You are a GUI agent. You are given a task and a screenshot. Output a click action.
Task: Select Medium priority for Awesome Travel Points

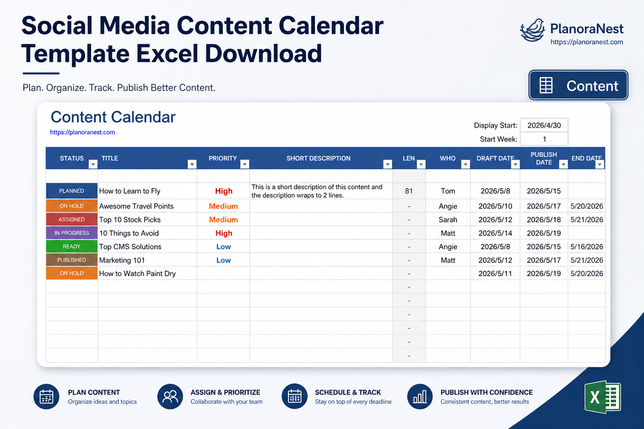pos(223,206)
